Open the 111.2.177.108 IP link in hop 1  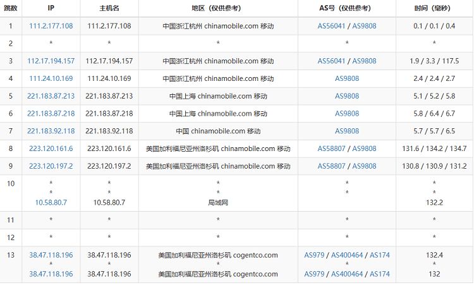pos(51,26)
